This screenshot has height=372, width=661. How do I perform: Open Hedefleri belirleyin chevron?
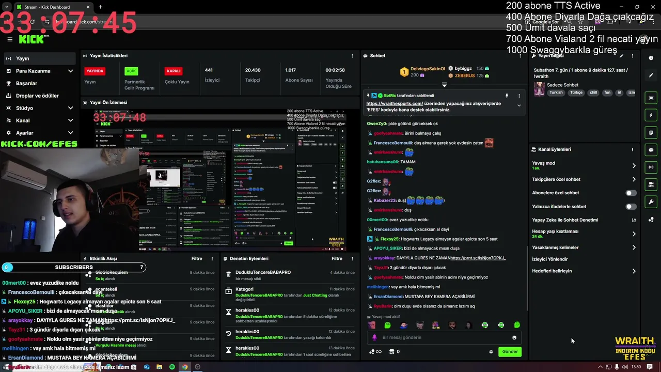pyautogui.click(x=634, y=271)
